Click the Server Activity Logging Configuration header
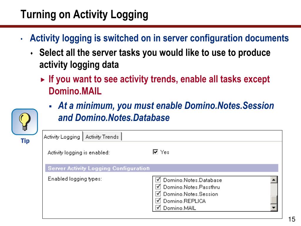Viewport: 301px width, 226px height. click(x=162, y=168)
